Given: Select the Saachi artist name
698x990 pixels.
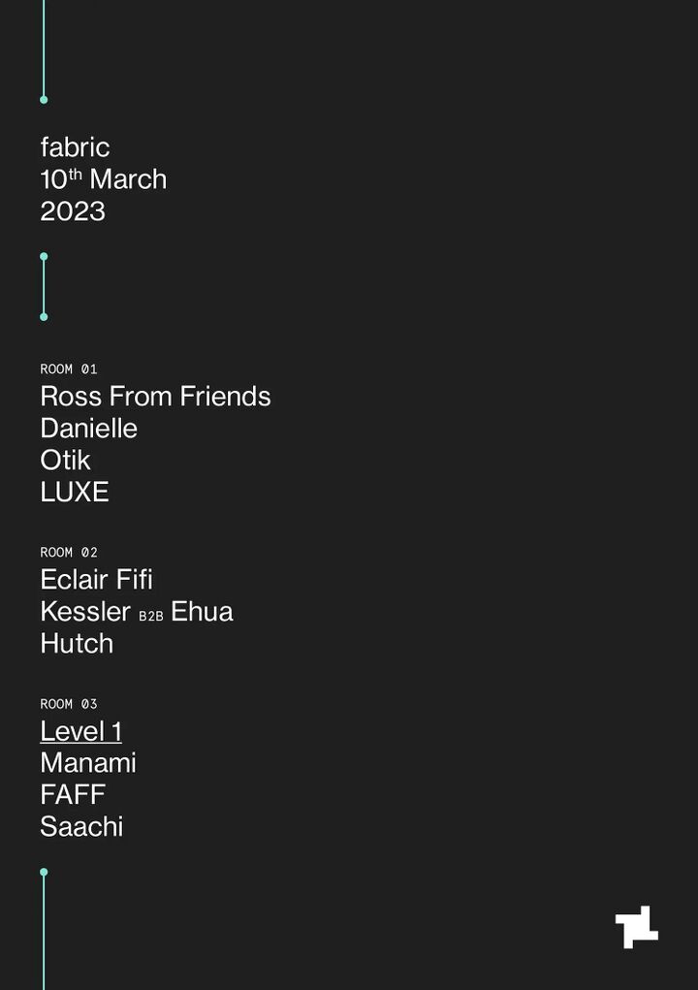Looking at the screenshot, I should pos(81,826).
